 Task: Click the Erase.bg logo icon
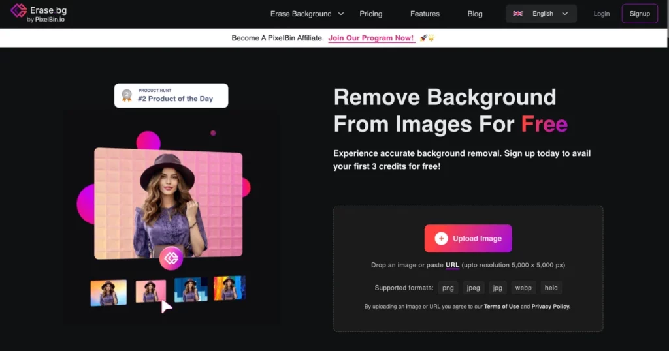point(18,10)
